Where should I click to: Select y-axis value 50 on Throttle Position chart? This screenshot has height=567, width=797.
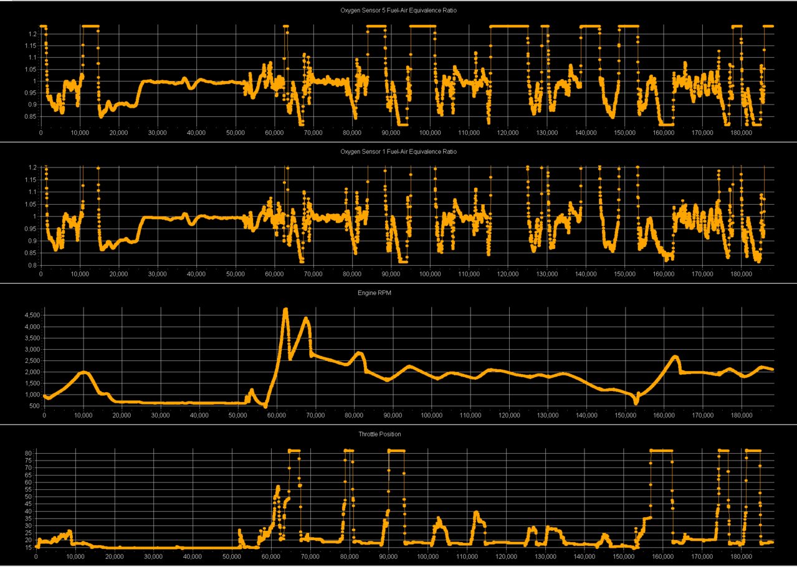(29, 497)
